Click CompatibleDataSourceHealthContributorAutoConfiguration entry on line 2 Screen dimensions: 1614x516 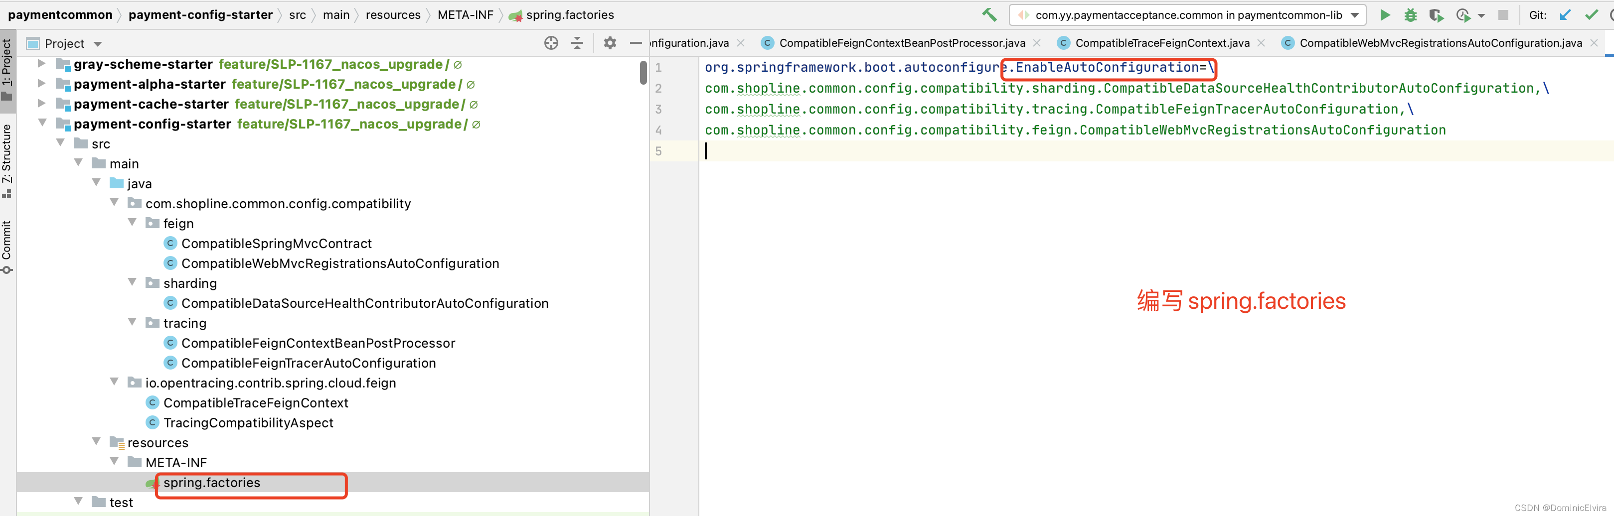click(x=1319, y=88)
